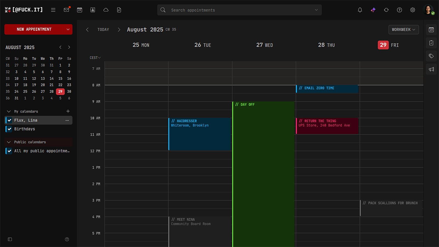The width and height of the screenshot is (439, 247).
Task: Click the NEW APPOINTMENT button
Action: [34, 29]
